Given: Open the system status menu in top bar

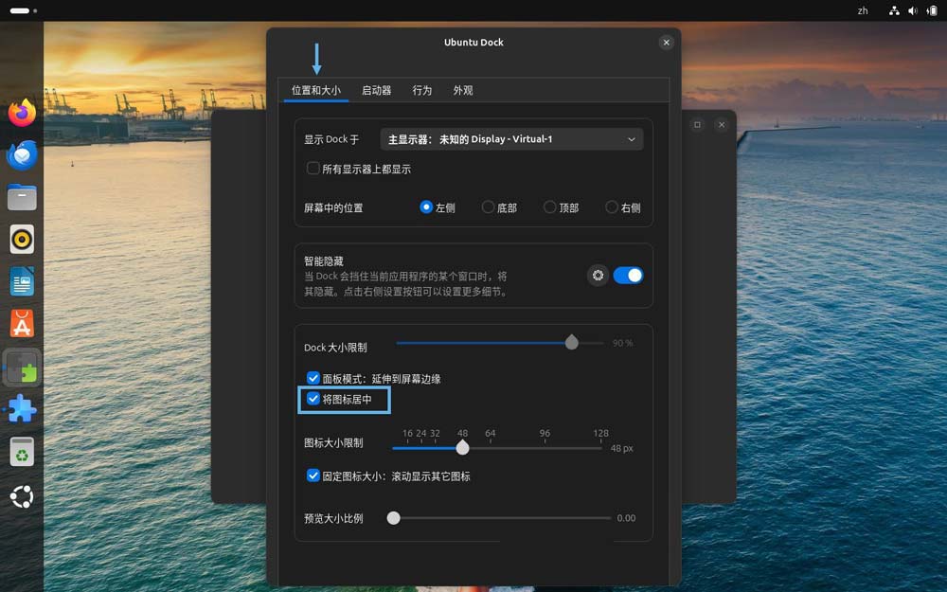Looking at the screenshot, I should (914, 10).
